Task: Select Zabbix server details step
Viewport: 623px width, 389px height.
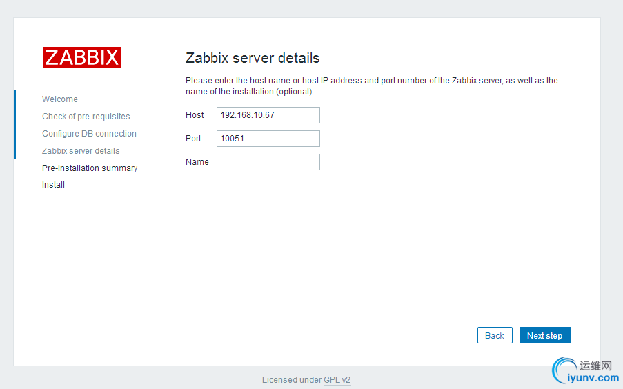Action: click(81, 151)
